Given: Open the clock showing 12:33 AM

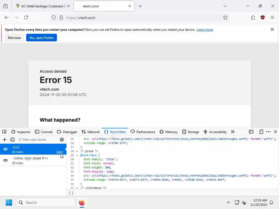Looking at the screenshot, I should click(259, 202).
